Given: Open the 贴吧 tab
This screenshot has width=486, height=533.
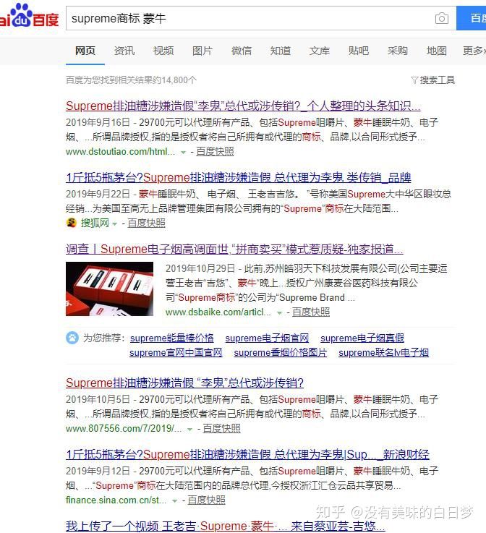Looking at the screenshot, I should 359,51.
